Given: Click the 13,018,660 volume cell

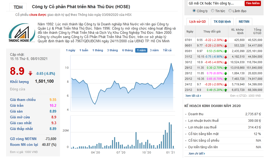Looking at the screenshot, I should tap(237, 68).
